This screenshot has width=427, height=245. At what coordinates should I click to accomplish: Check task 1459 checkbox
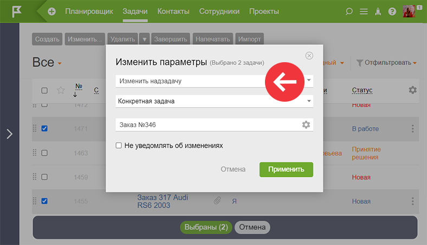[44, 177]
